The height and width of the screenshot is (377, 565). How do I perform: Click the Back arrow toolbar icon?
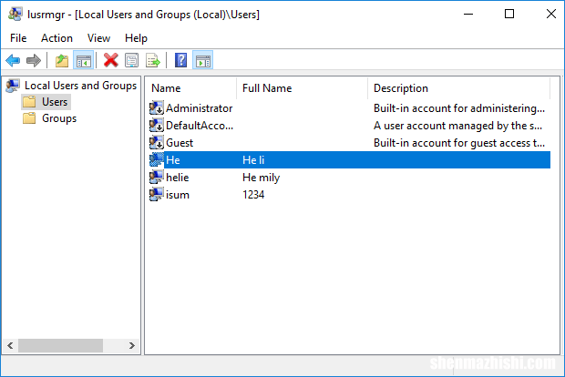13,61
